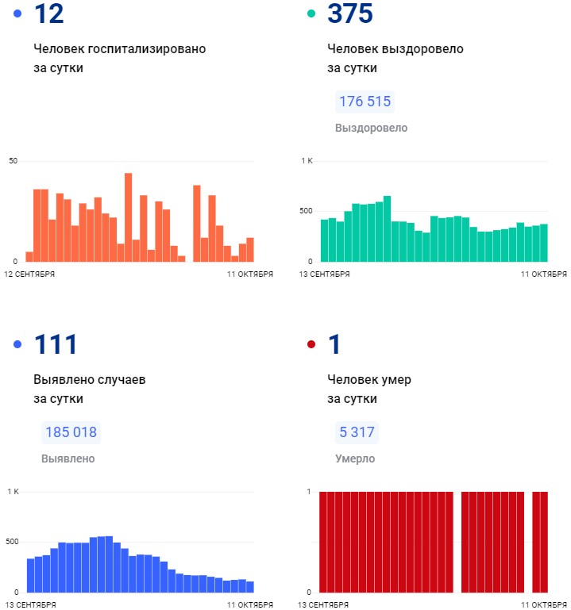This screenshot has width=571, height=610.
Task: Click the large 375 recovered count
Action: click(350, 13)
